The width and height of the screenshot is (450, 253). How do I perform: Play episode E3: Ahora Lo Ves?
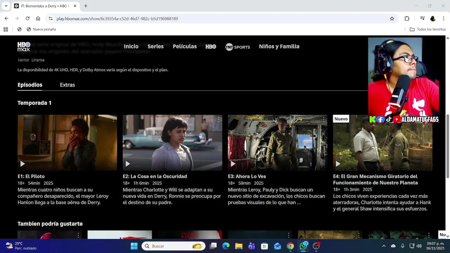click(x=233, y=164)
